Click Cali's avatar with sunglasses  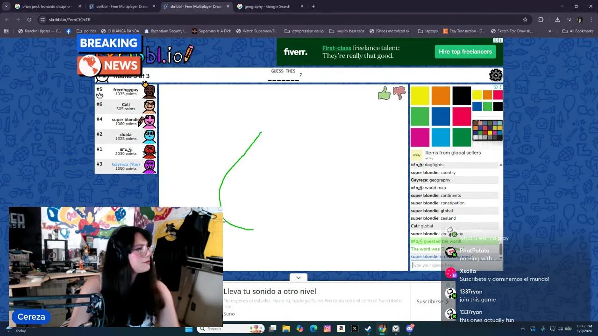click(x=149, y=106)
